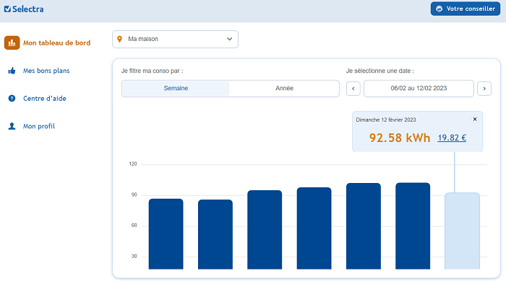Viewport: 506px width, 281px height.
Task: Click the 90 axis label
Action: click(x=134, y=195)
